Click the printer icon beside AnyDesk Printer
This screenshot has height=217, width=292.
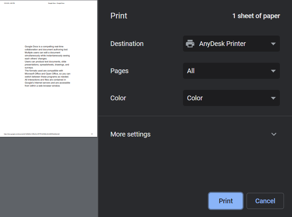[190, 44]
